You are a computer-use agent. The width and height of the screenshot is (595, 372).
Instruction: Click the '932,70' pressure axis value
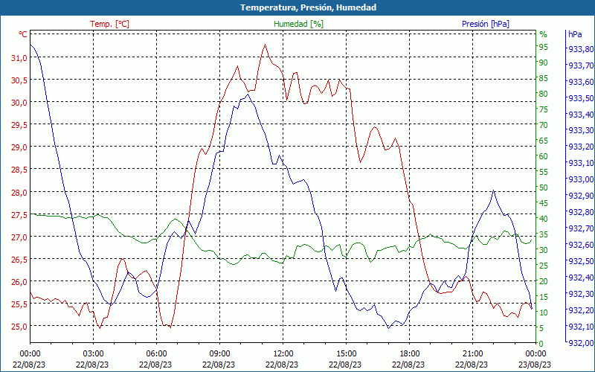pyautogui.click(x=581, y=228)
